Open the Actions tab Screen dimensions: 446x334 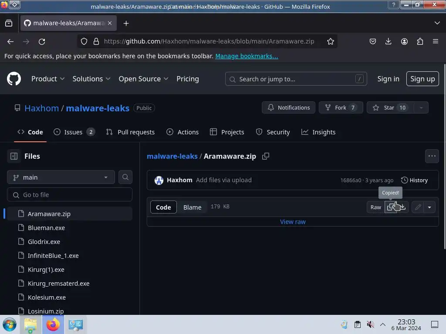[182, 132]
